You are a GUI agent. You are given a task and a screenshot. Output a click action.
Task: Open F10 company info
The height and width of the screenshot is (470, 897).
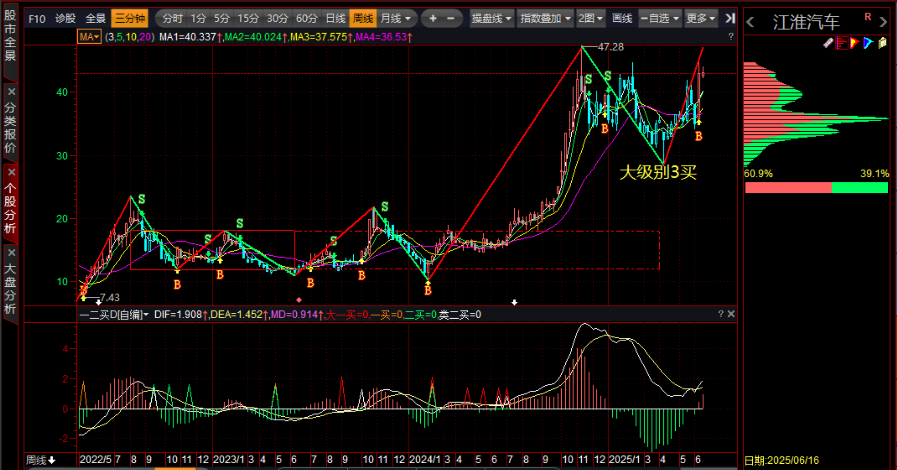37,19
